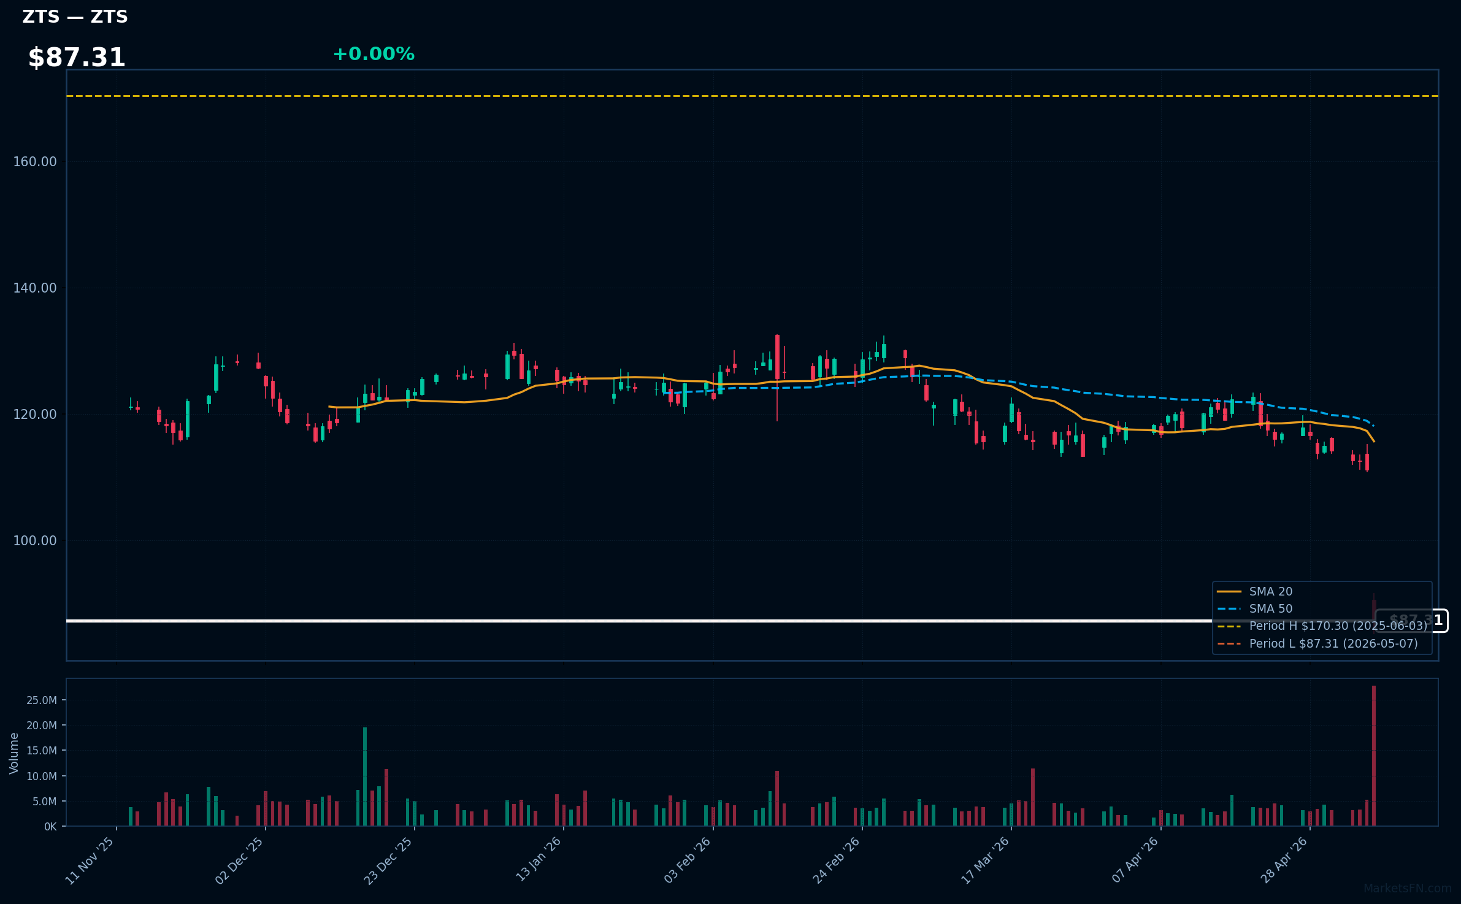Image resolution: width=1461 pixels, height=904 pixels.
Task: Click the 140.00 price axis label
Action: [35, 288]
